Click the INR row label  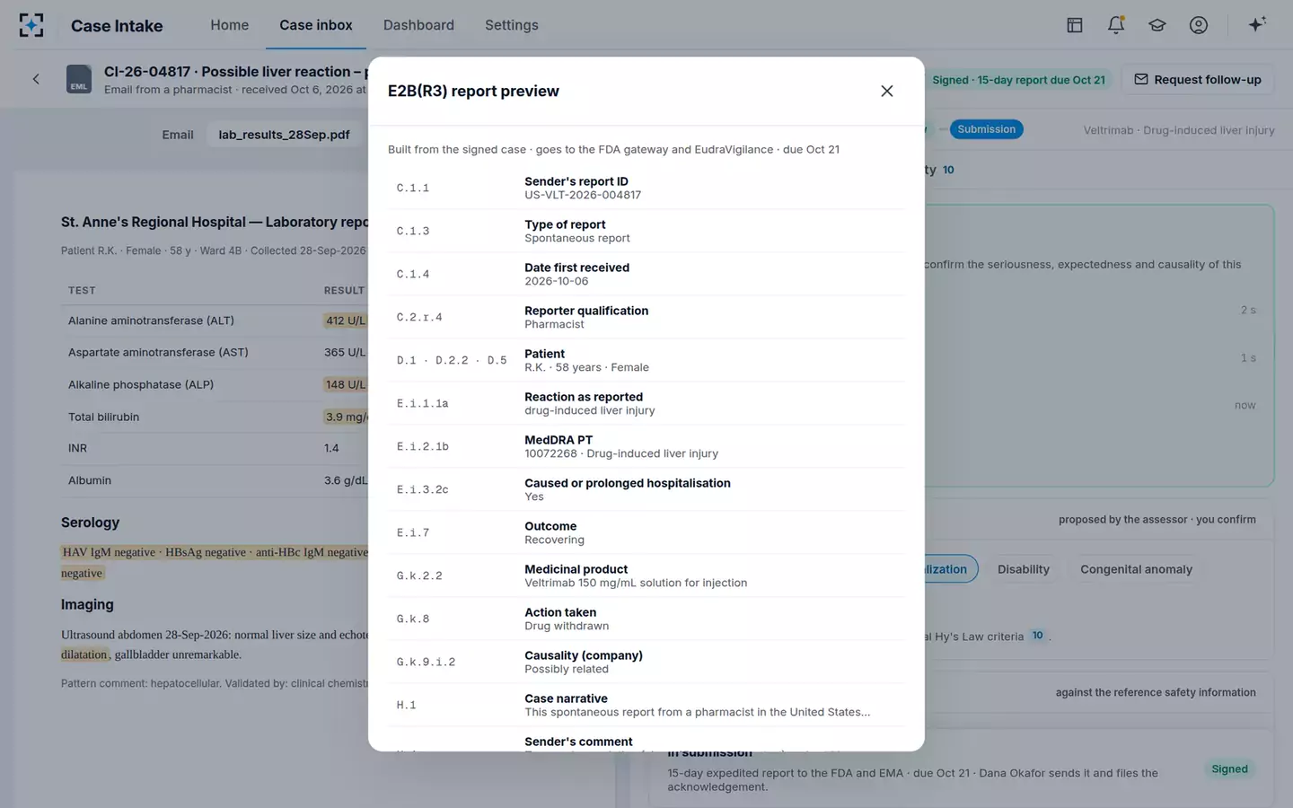pyautogui.click(x=78, y=448)
